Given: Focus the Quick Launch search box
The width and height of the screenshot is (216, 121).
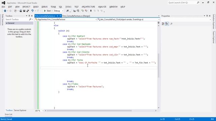Looking at the screenshot, I should (182, 3).
